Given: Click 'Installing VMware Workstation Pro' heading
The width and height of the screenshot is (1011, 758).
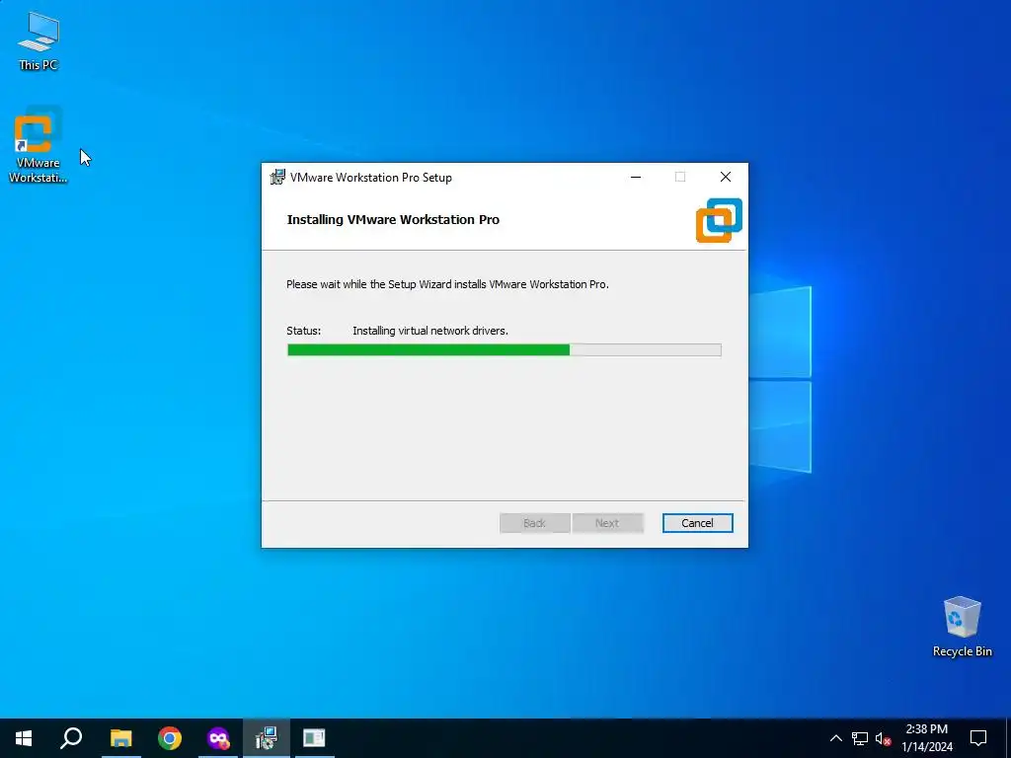Looking at the screenshot, I should 393,220.
